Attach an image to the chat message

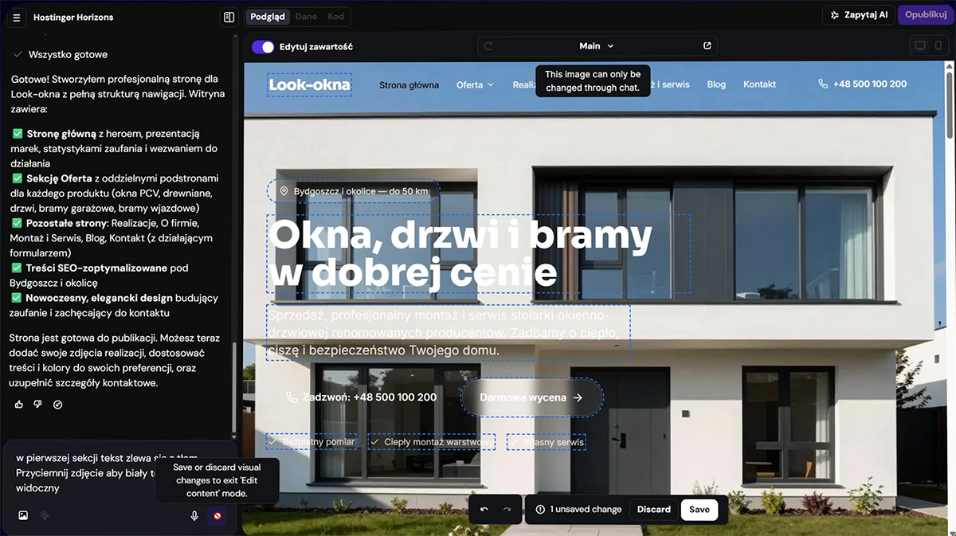click(23, 516)
